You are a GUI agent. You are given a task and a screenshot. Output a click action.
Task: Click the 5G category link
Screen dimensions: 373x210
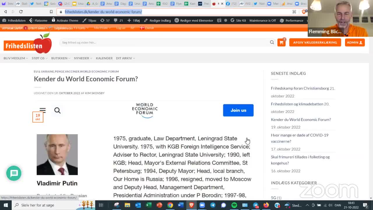point(273,198)
